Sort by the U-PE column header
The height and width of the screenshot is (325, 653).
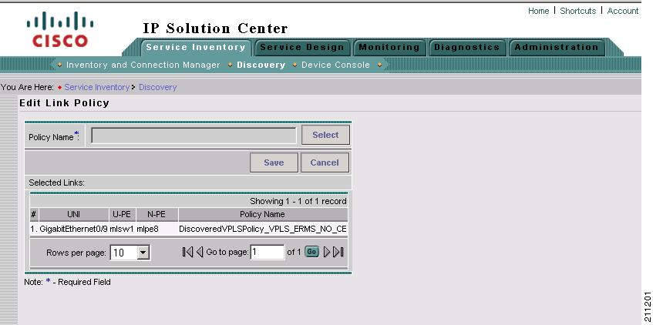tap(122, 214)
